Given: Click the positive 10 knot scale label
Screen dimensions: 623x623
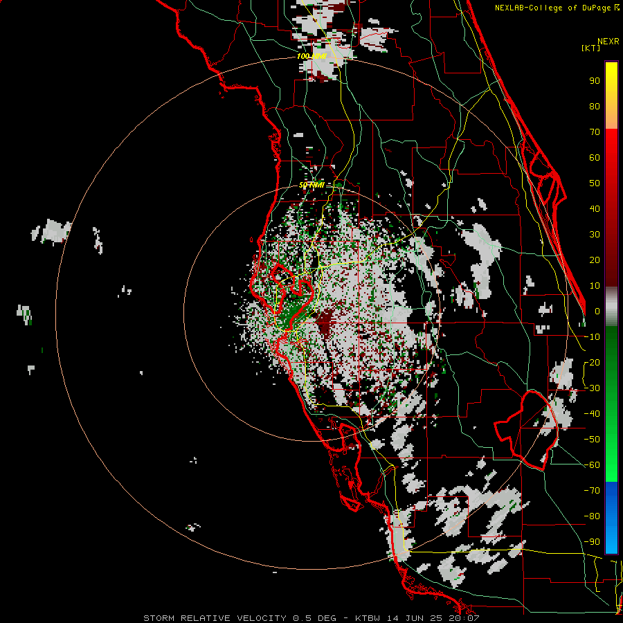Looking at the screenshot, I should 595,286.
